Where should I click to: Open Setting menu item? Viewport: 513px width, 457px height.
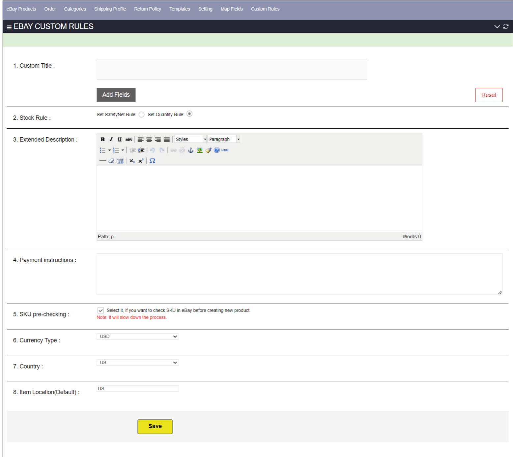click(x=205, y=9)
